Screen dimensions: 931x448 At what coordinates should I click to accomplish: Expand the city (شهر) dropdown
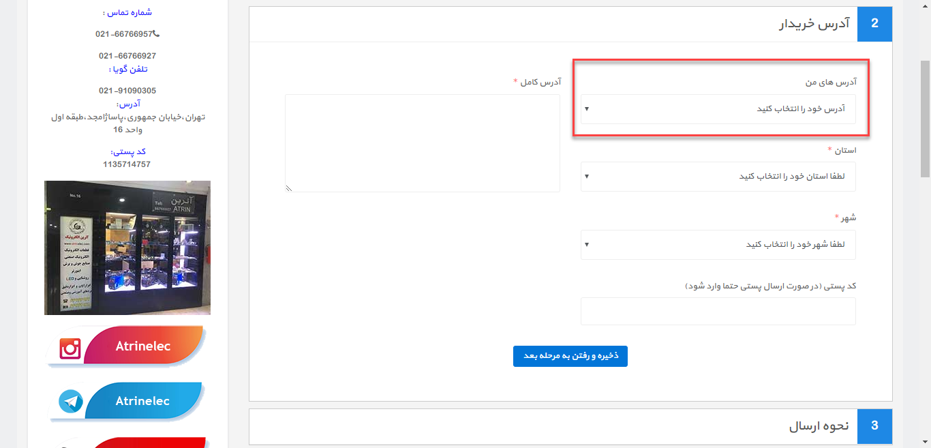[x=718, y=245]
